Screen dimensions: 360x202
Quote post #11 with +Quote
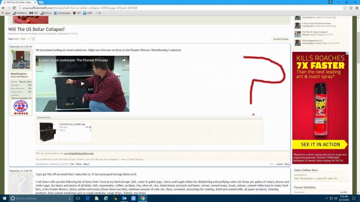[279, 164]
